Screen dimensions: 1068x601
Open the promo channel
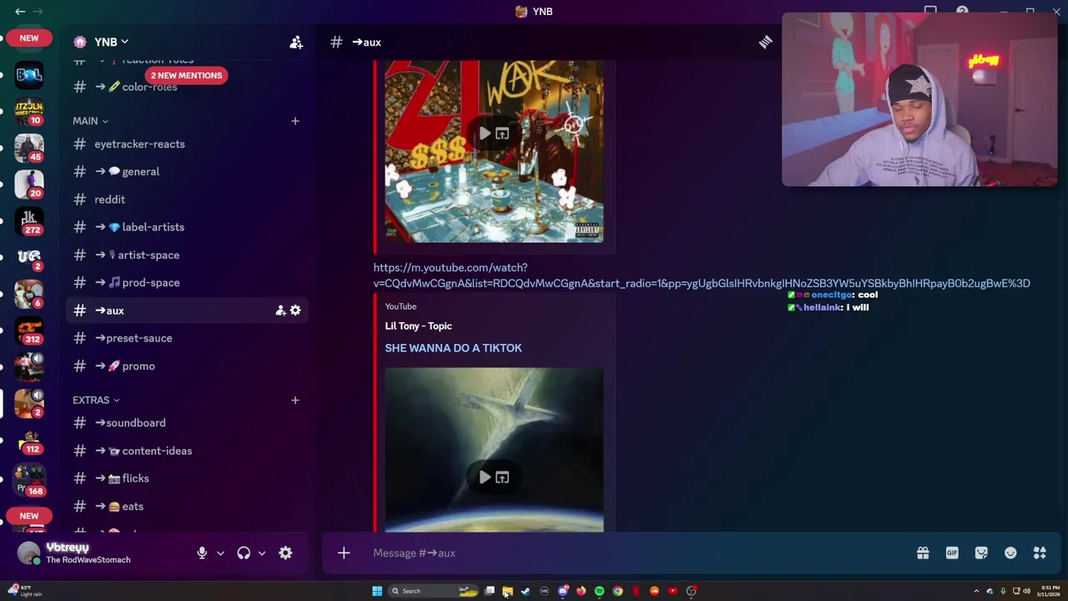pos(187,366)
